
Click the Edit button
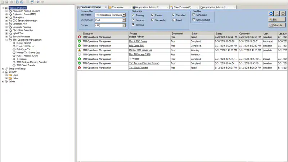point(277,19)
